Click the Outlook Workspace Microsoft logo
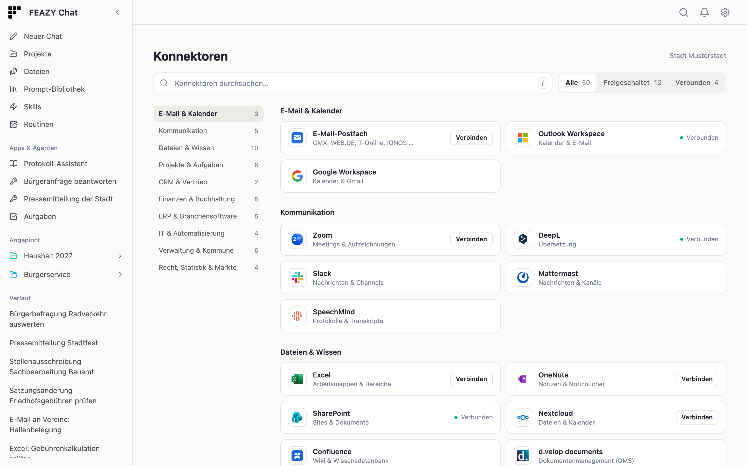Image resolution: width=747 pixels, height=466 pixels. tap(523, 137)
